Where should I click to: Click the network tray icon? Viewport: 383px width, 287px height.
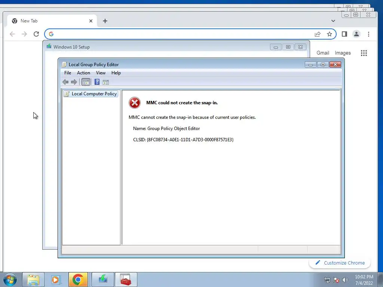point(327,280)
